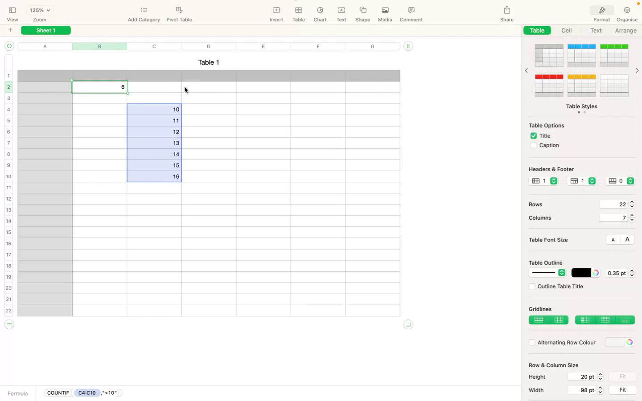Click the Share toolbar icon
642x401 pixels.
click(507, 10)
